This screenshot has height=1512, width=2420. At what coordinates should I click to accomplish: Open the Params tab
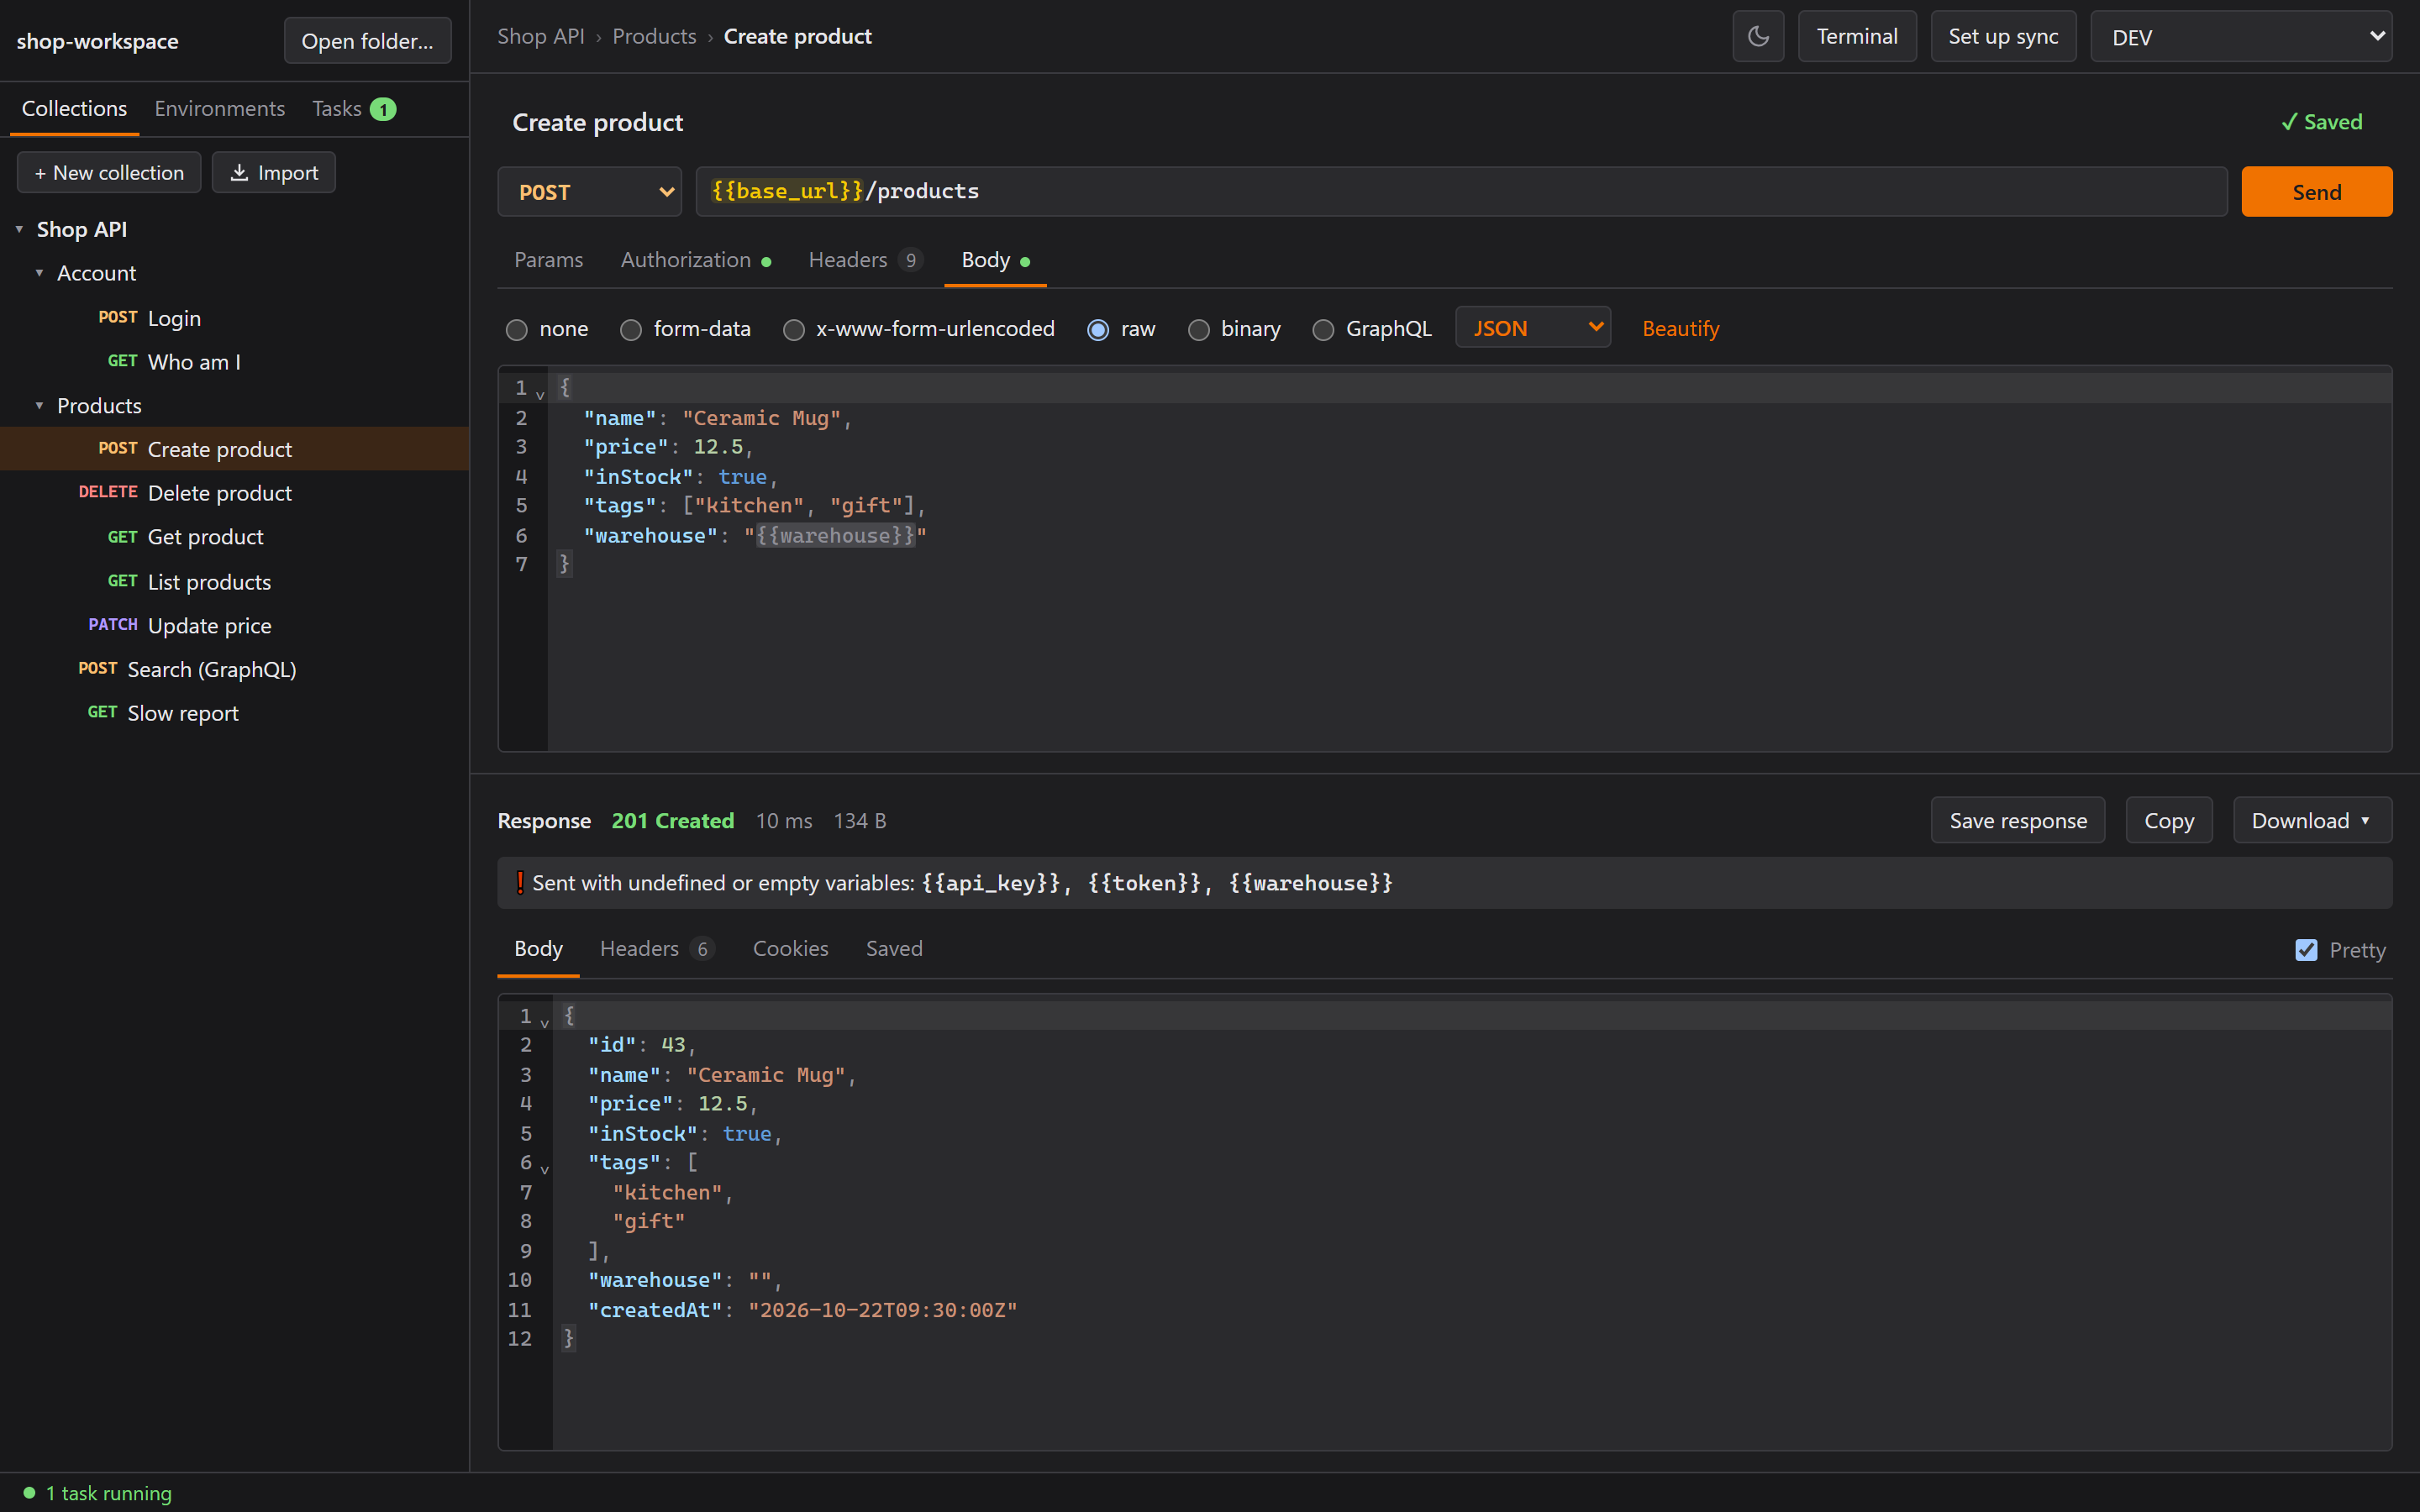(x=548, y=260)
